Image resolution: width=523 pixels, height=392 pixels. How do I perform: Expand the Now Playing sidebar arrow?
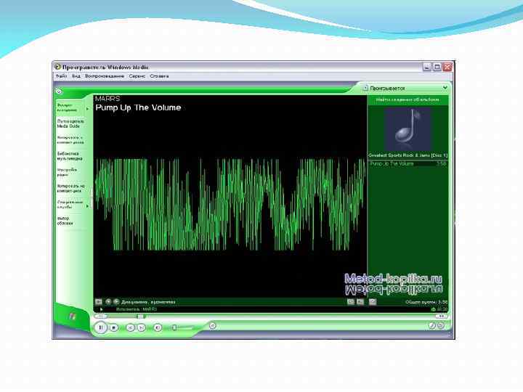click(x=88, y=109)
